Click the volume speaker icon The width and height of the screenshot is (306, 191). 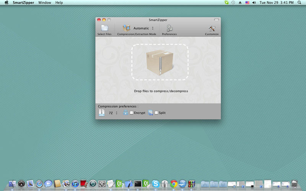[254, 3]
